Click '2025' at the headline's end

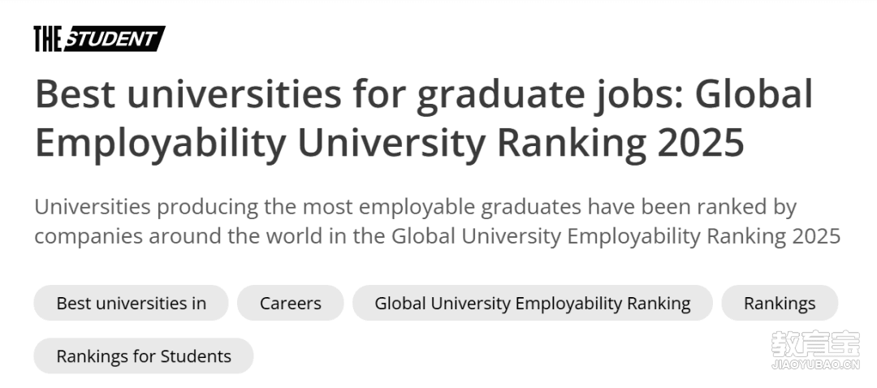[x=700, y=142]
